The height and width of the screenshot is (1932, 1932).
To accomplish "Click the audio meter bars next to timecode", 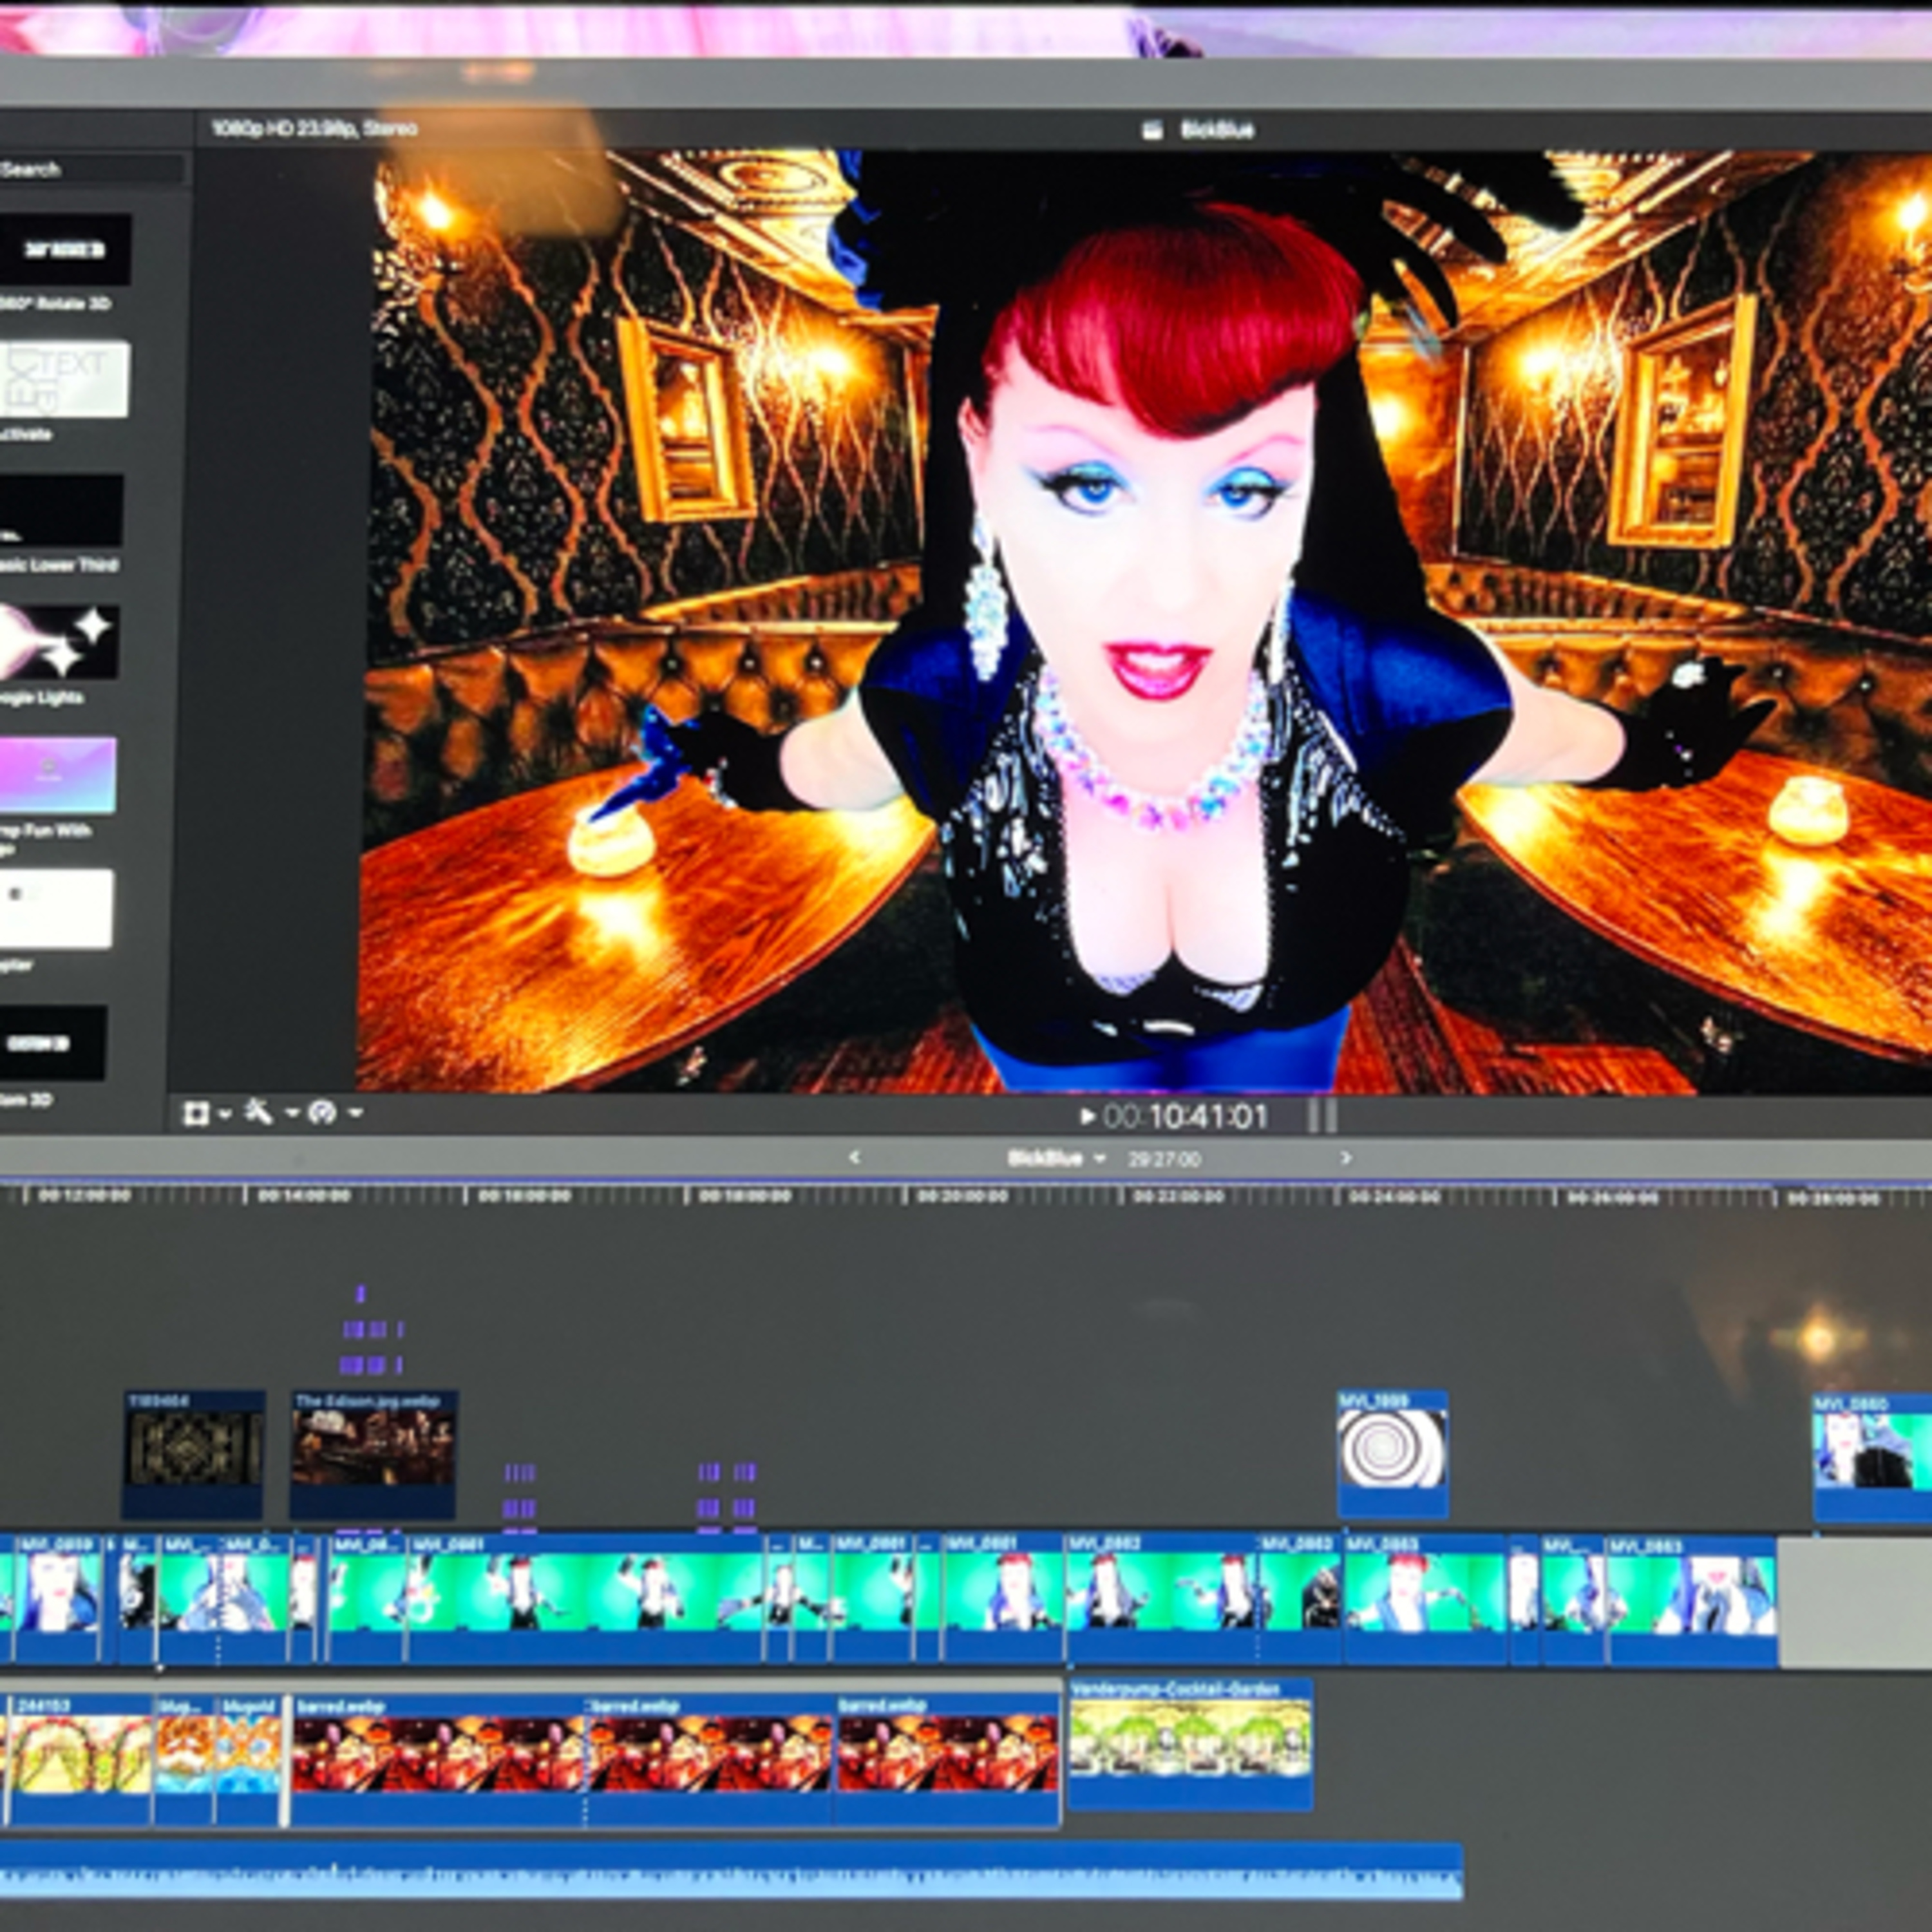I will pos(1322,1115).
